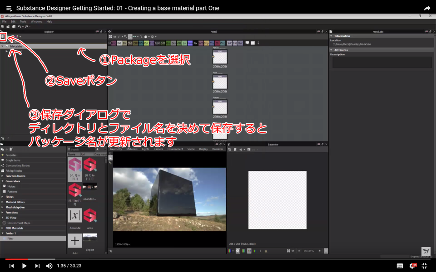The width and height of the screenshot is (436, 272).
Task: Click the Description text field
Action: pos(382,63)
